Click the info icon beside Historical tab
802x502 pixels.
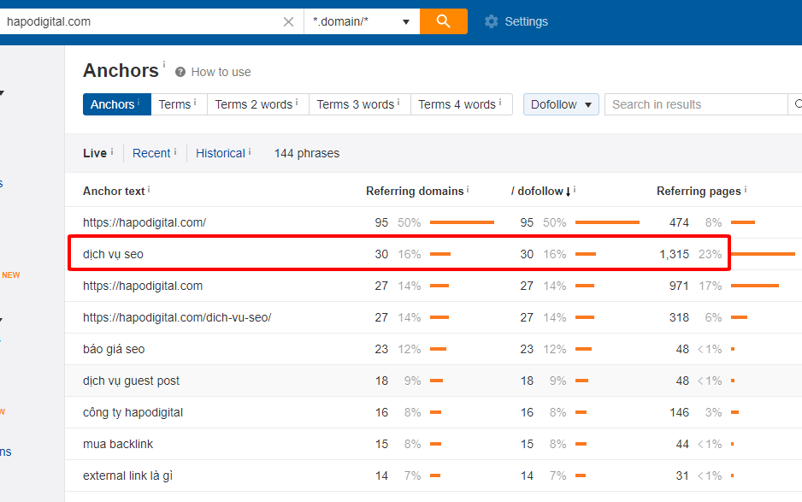[250, 152]
